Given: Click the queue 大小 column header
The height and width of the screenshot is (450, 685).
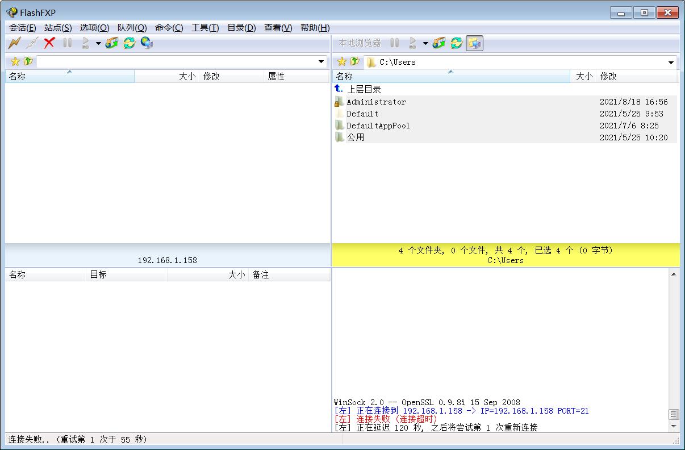Looking at the screenshot, I should (x=208, y=274).
